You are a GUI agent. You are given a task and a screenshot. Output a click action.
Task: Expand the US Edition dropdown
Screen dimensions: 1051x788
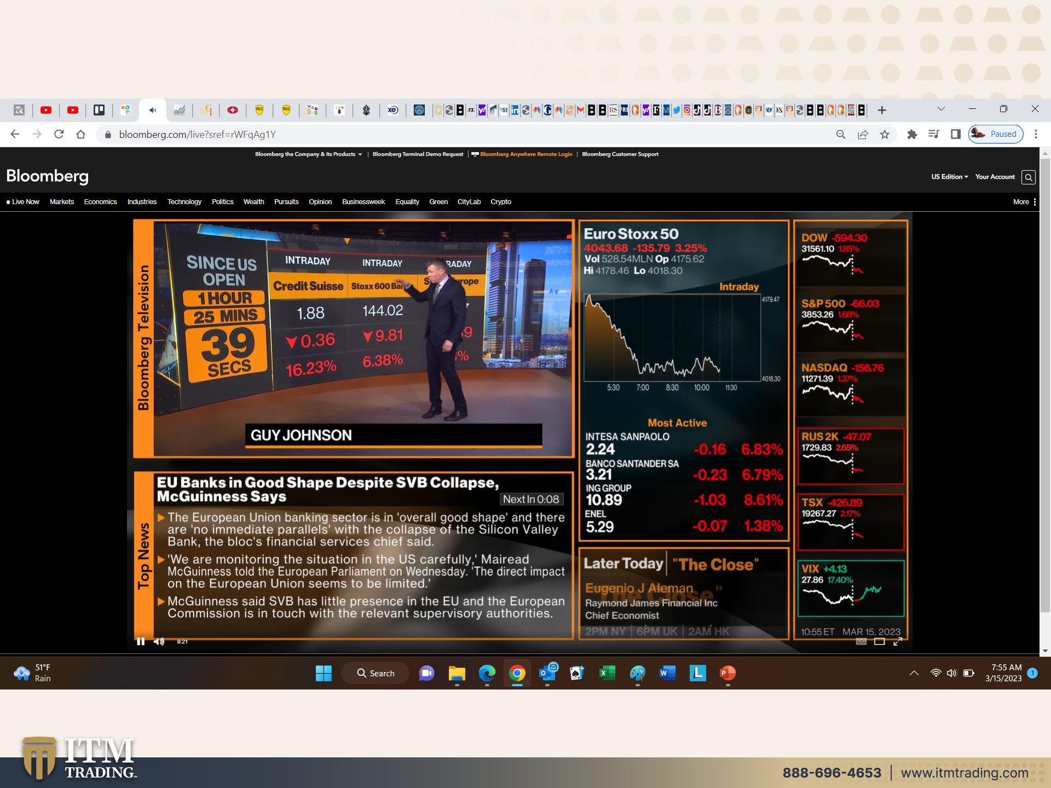[950, 177]
